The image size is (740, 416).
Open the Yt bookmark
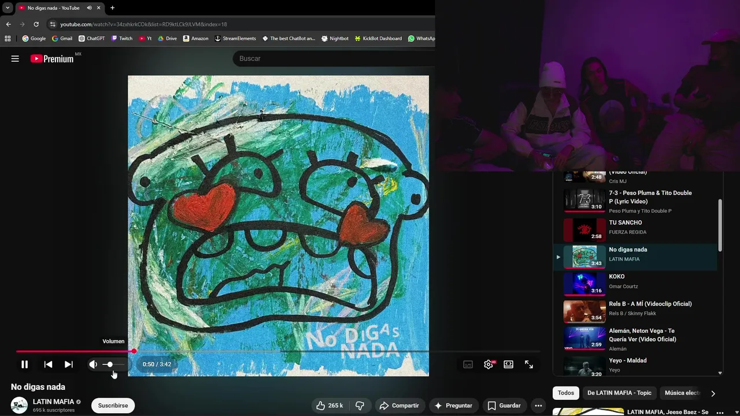(x=145, y=39)
